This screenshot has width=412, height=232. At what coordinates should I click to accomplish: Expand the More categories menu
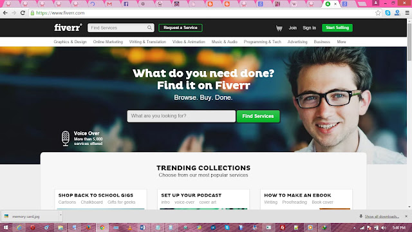click(341, 42)
